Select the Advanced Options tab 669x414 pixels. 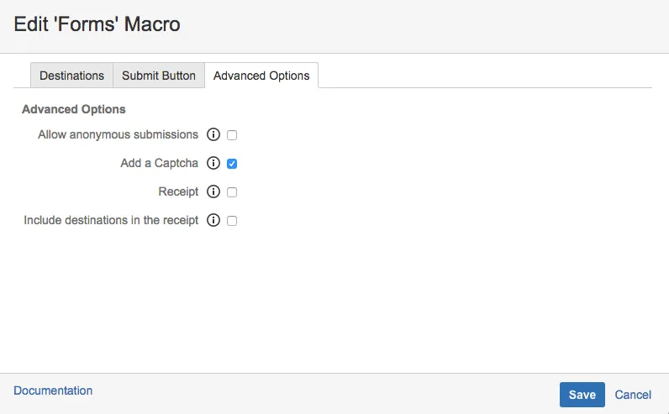(x=261, y=76)
